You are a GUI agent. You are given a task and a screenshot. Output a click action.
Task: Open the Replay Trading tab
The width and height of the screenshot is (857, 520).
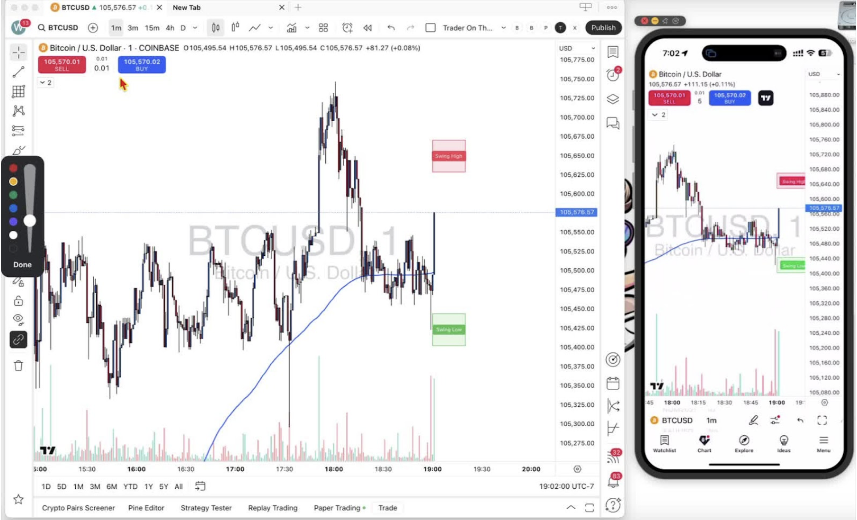273,508
